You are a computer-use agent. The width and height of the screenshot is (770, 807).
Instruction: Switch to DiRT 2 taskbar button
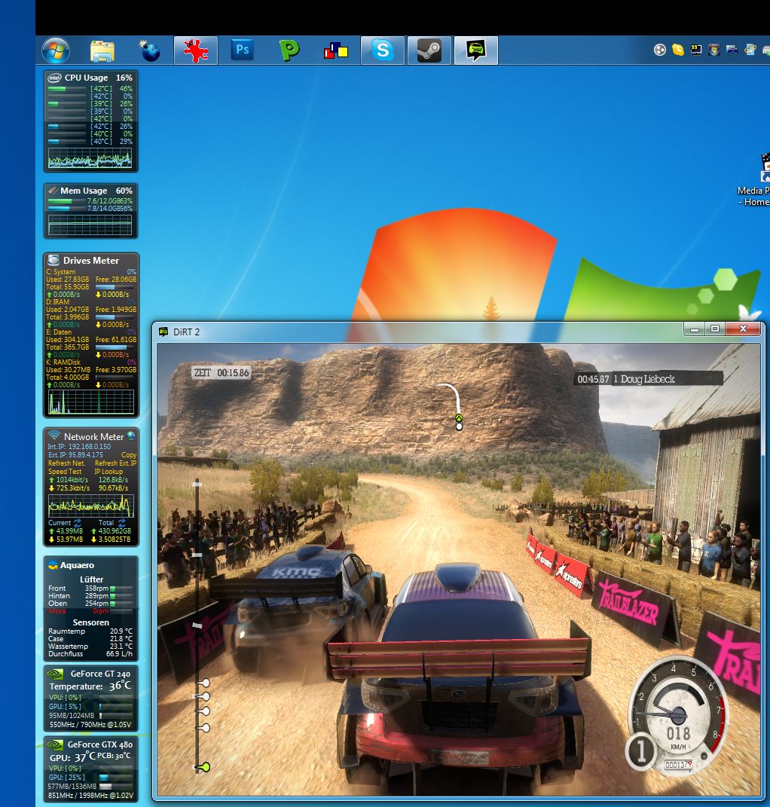[x=476, y=50]
